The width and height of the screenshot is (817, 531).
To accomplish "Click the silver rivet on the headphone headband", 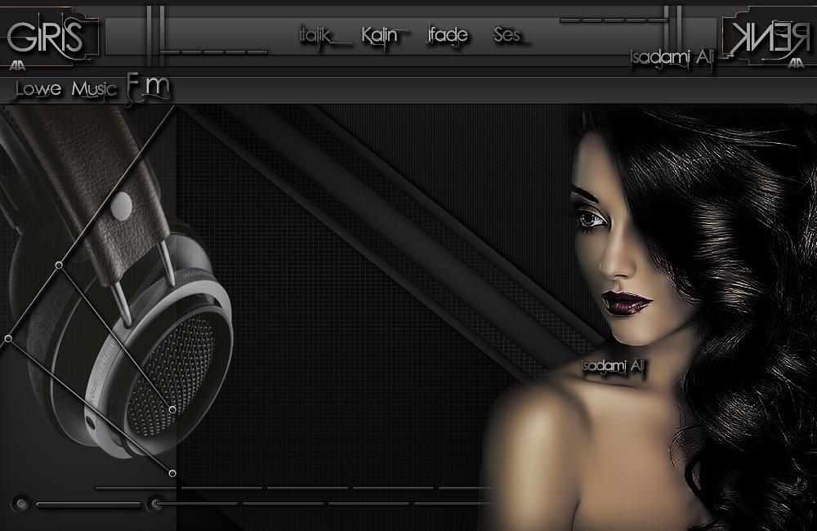I will [x=122, y=204].
